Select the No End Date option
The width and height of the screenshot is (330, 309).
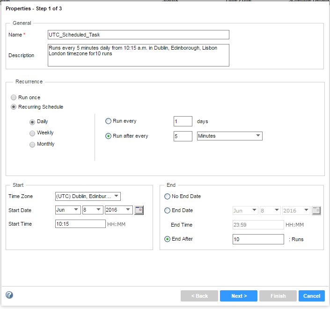click(168, 197)
